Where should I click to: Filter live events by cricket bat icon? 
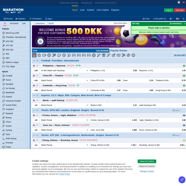coord(109,55)
